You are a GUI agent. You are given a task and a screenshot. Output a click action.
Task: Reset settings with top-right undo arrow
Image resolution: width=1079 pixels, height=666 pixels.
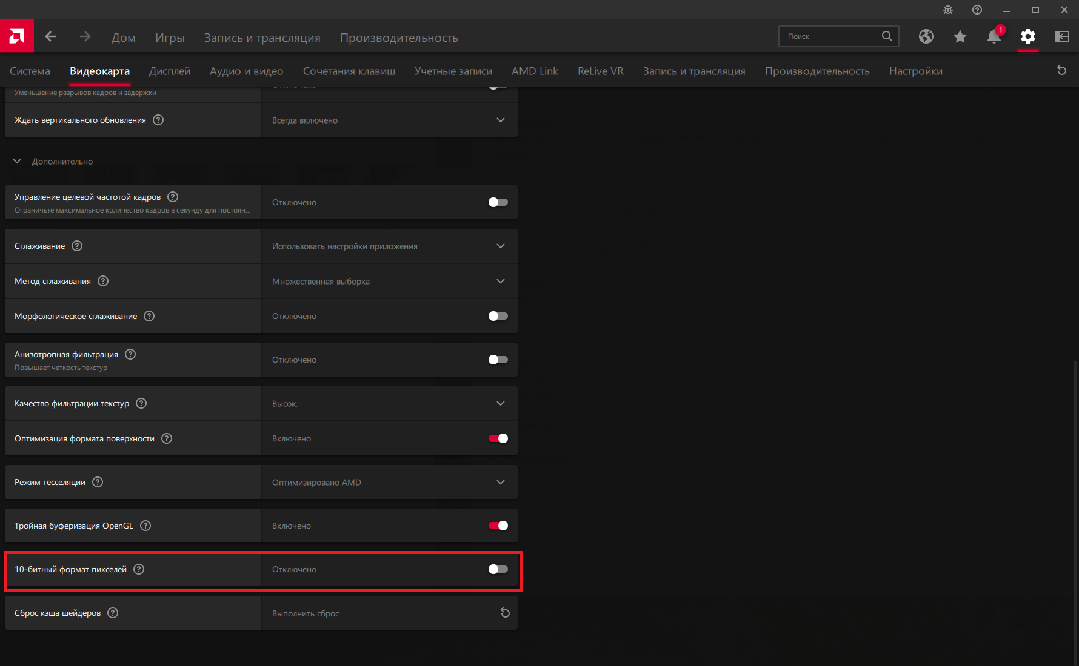(1061, 70)
